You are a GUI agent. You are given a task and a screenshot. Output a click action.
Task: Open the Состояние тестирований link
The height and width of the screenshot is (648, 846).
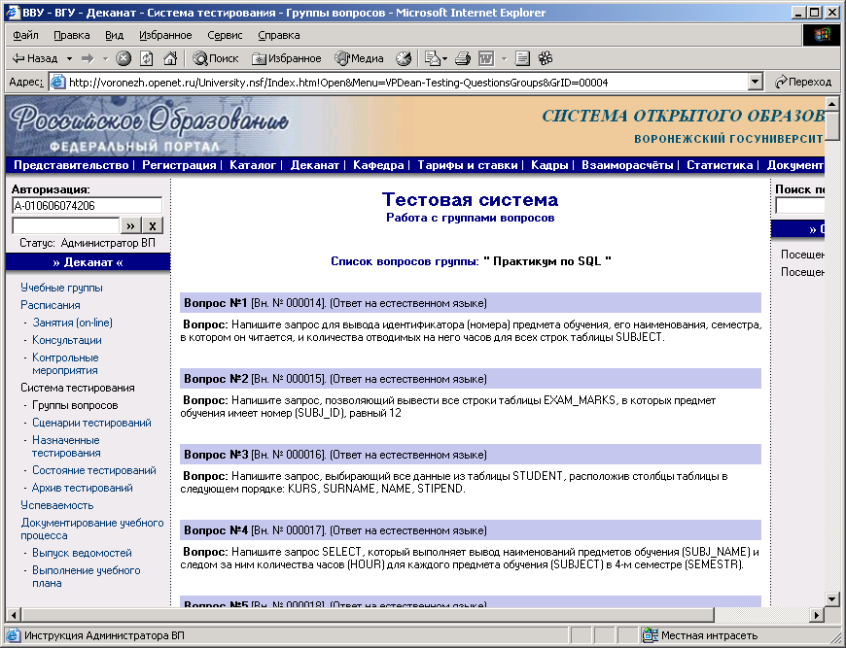(94, 470)
